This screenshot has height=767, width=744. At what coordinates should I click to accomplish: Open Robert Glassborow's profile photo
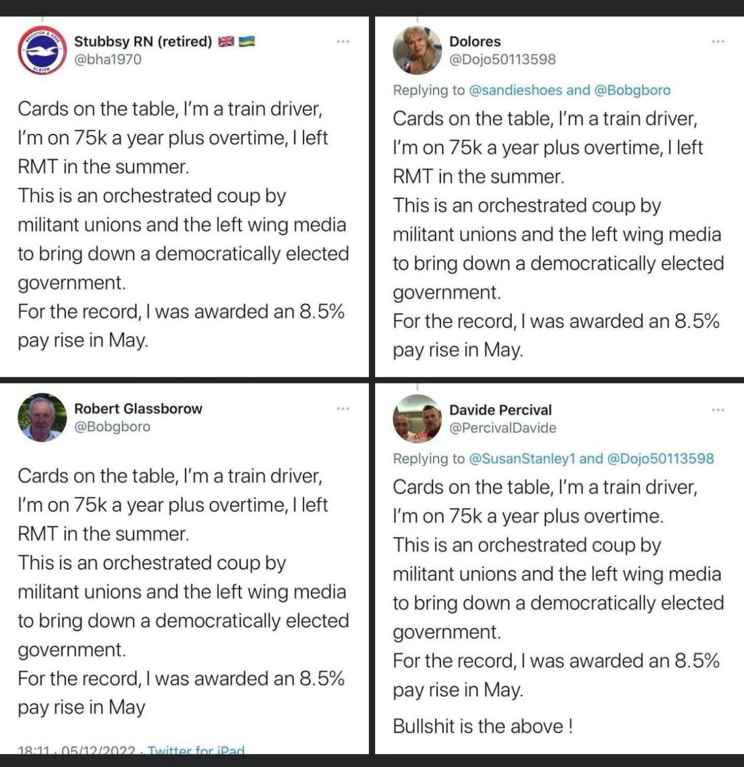click(x=42, y=418)
